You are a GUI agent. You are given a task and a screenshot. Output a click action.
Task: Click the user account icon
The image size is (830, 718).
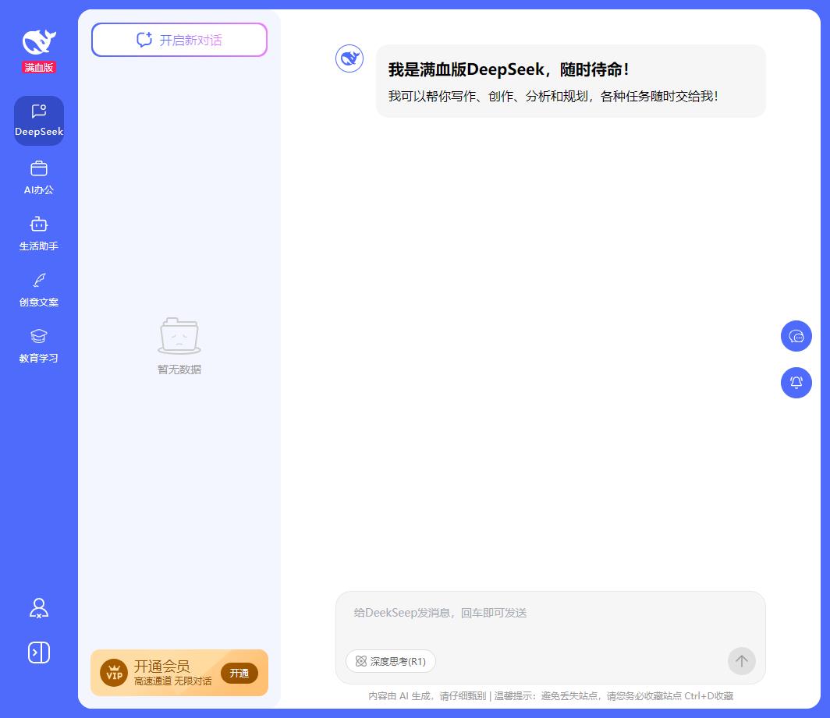[x=39, y=608]
